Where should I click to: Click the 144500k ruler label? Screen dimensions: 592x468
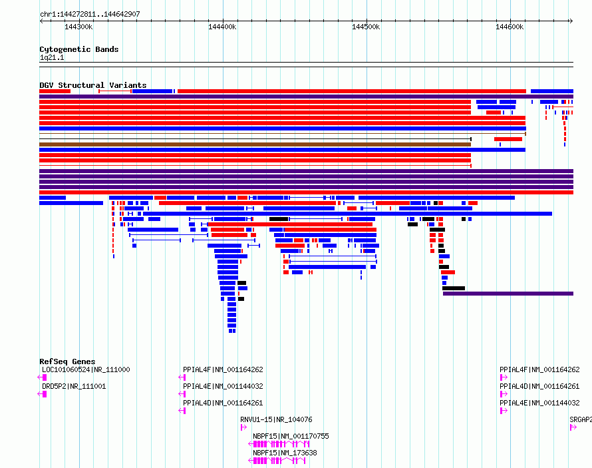366,27
